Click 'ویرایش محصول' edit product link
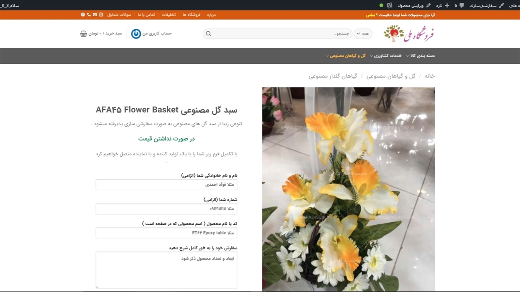 414,5
